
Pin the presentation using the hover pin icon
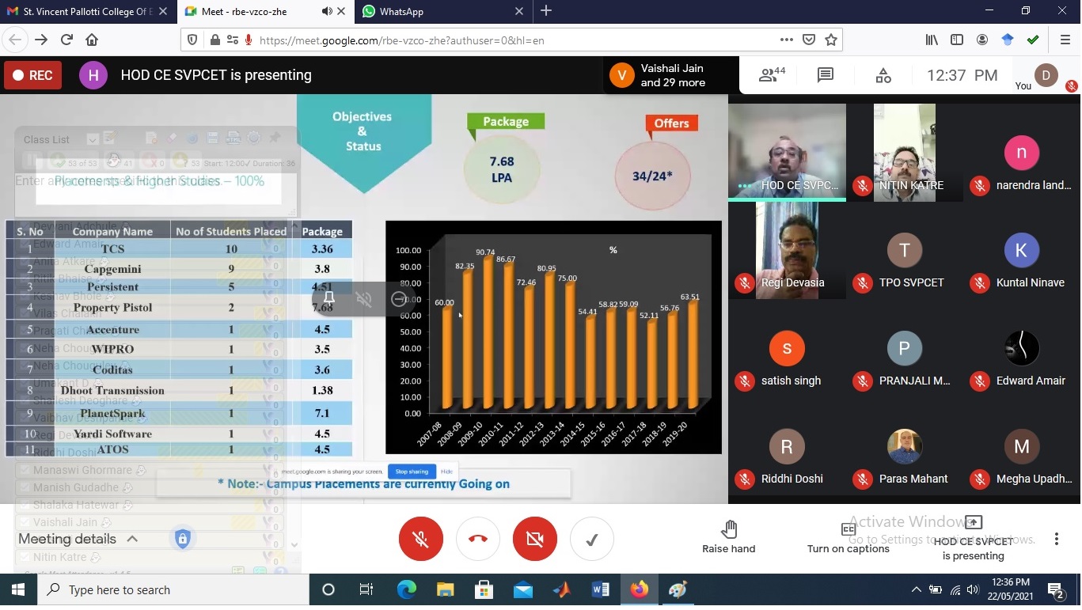(329, 299)
